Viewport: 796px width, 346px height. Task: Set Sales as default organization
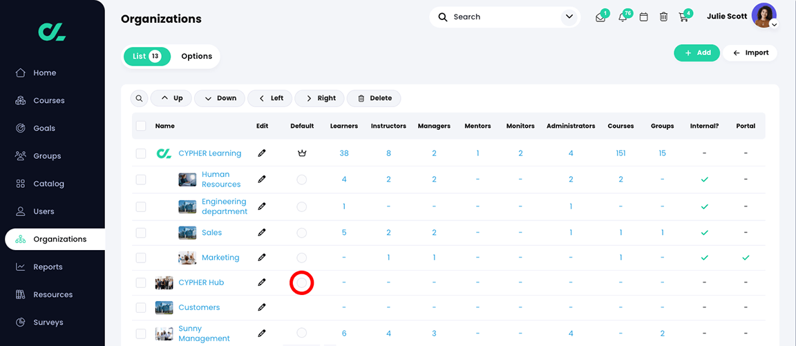(x=301, y=233)
